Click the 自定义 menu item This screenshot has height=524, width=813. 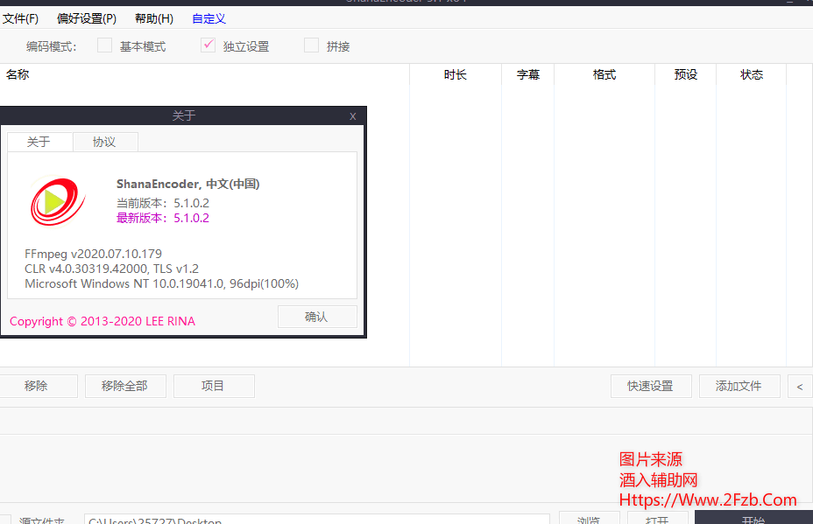tap(209, 18)
